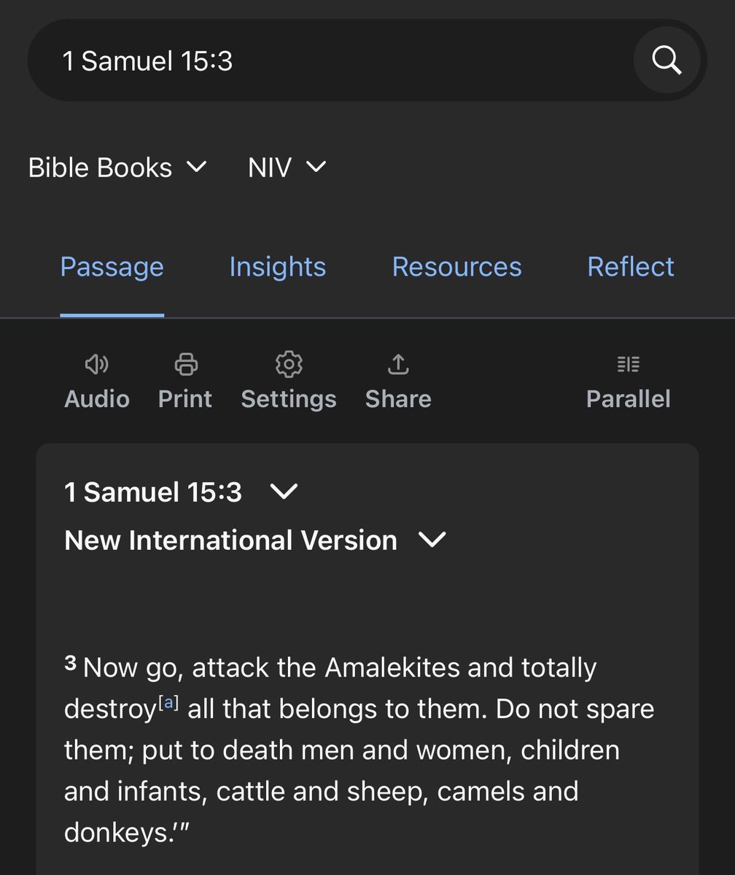Expand the Bible Books dropdown

[x=118, y=168]
